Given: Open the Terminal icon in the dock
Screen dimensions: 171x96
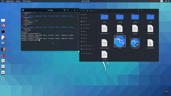Looking at the screenshot, I should [3, 32].
